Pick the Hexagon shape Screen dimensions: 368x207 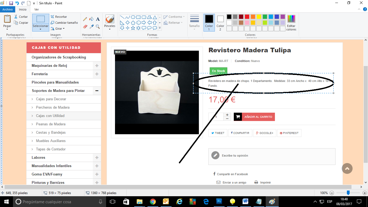(x=138, y=22)
